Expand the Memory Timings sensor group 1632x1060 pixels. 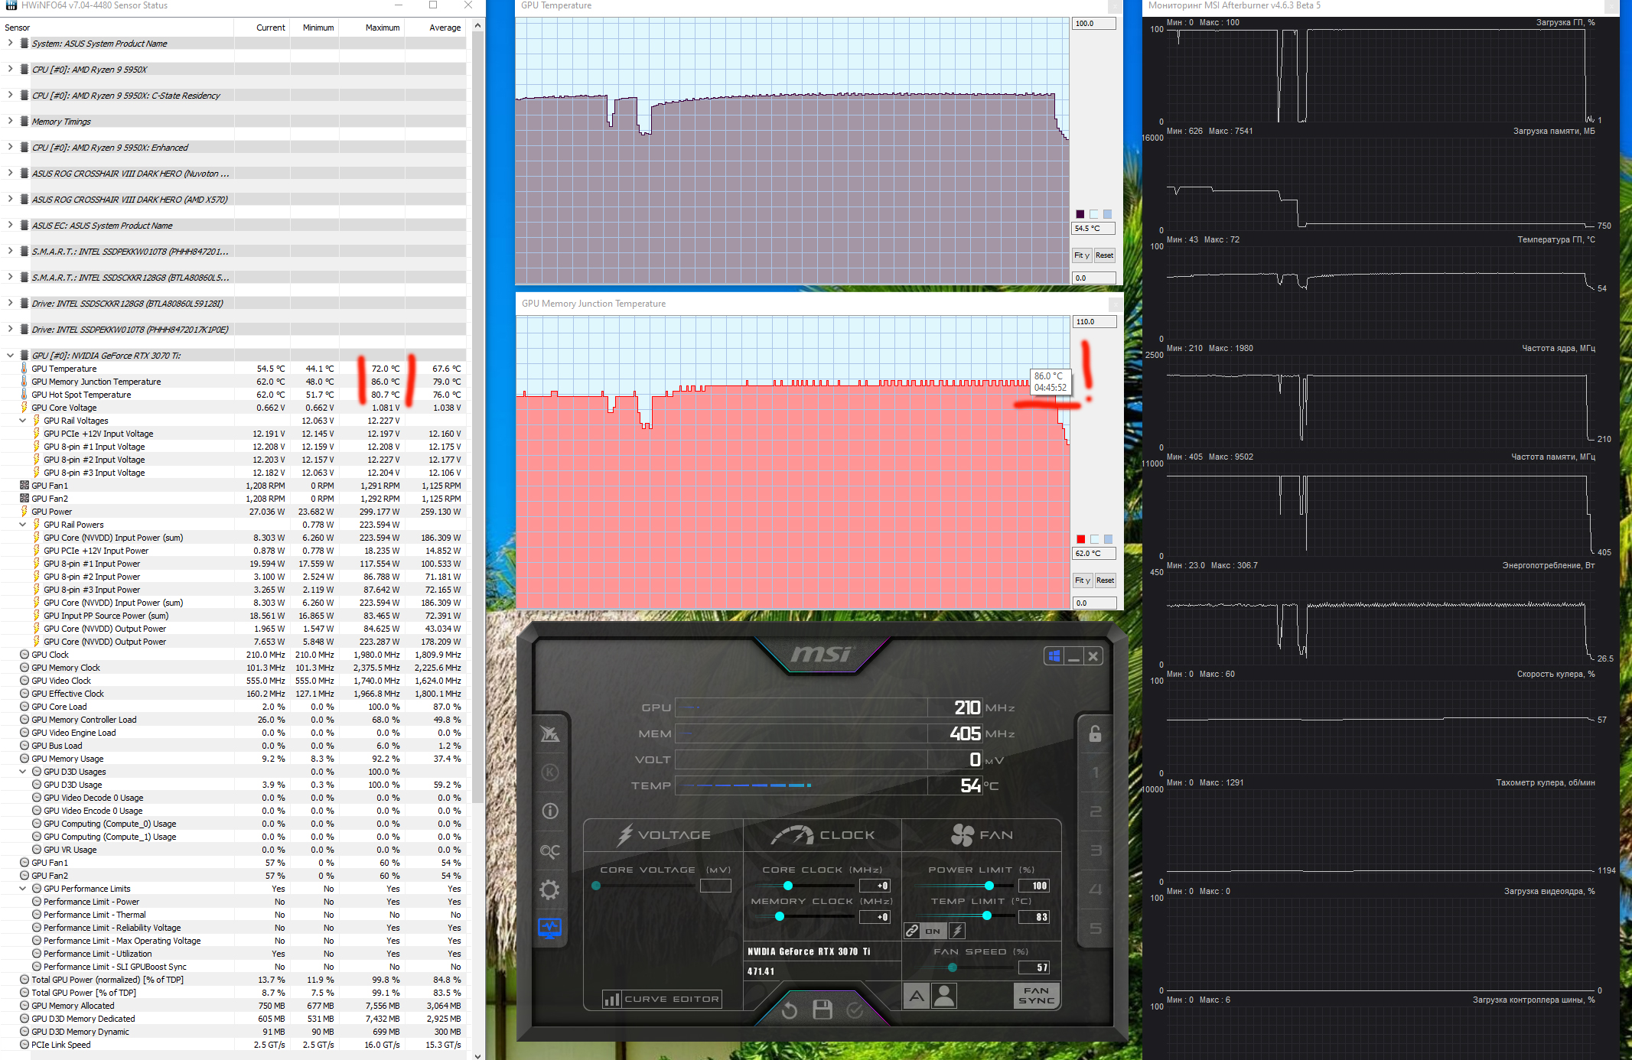(x=10, y=122)
